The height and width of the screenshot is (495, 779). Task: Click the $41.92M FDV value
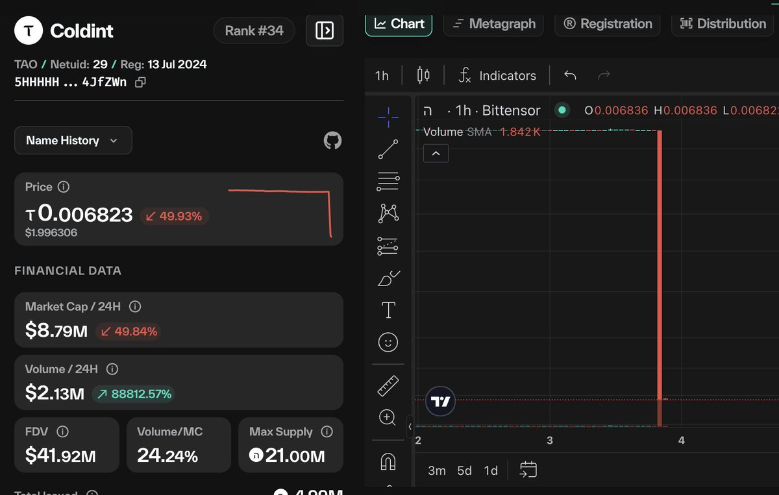[x=60, y=456]
